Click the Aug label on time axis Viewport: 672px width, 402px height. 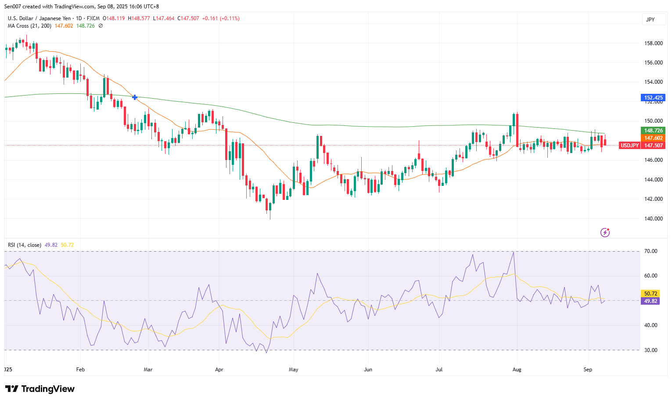point(517,370)
